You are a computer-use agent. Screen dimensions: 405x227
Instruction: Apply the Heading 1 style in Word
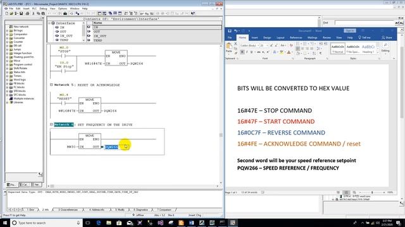(368, 49)
